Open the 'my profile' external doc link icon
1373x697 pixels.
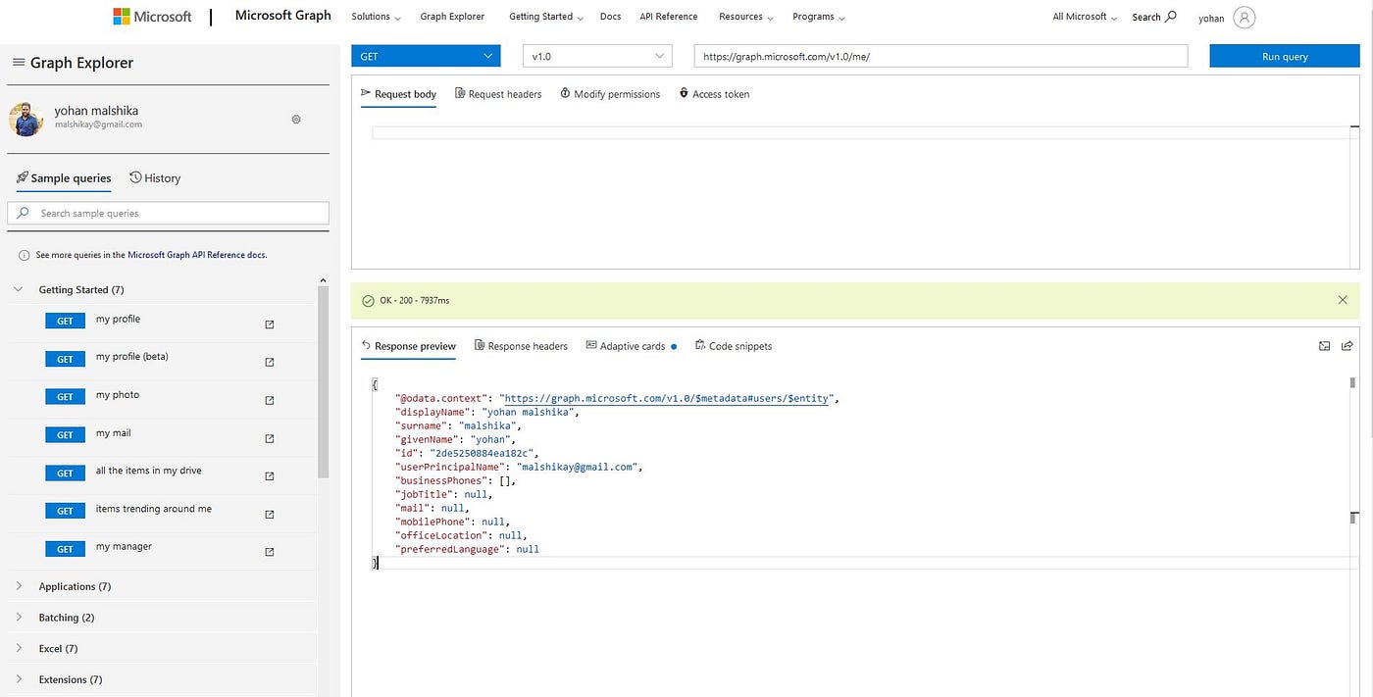coord(270,324)
